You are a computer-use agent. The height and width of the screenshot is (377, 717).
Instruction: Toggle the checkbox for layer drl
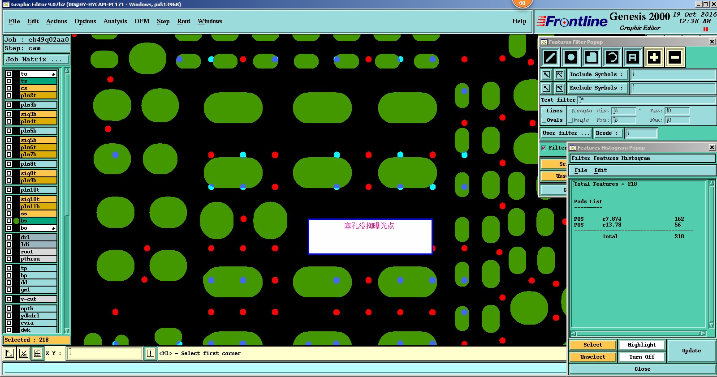click(9, 237)
